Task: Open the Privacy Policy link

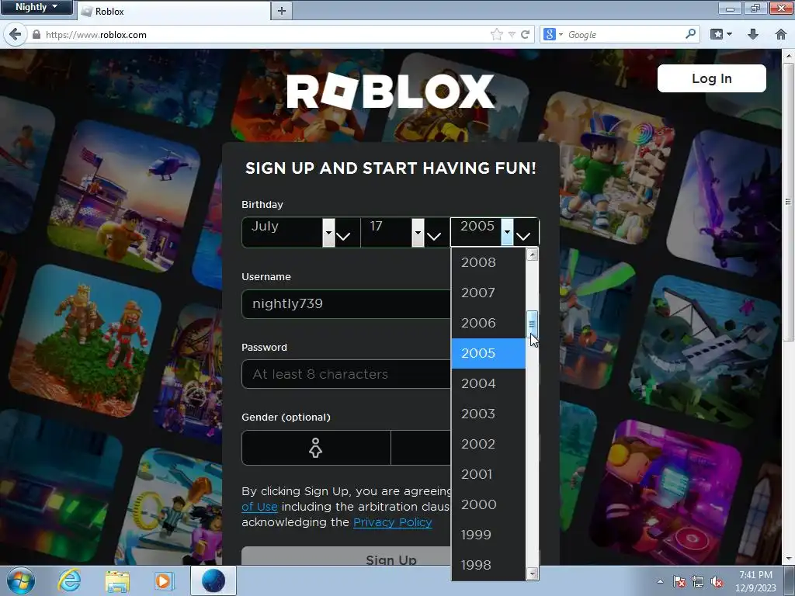Action: [392, 522]
